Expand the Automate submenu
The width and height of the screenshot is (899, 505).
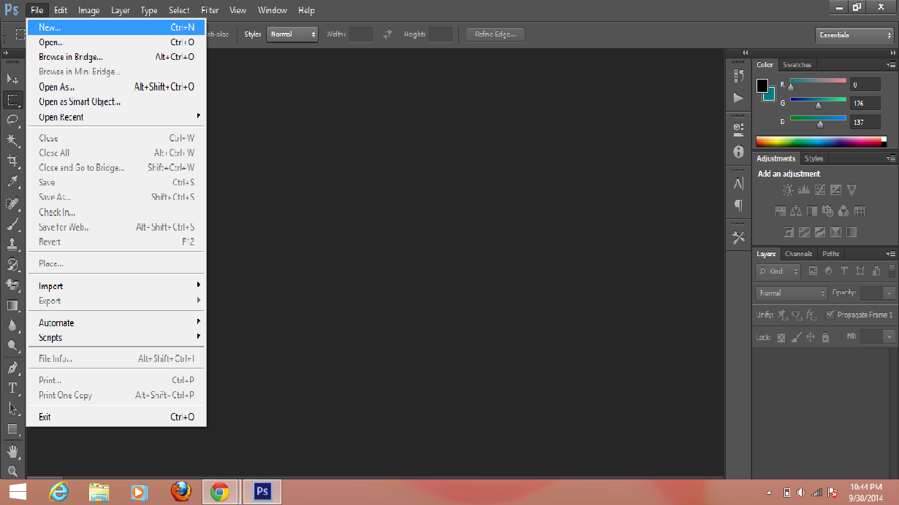[x=116, y=323]
